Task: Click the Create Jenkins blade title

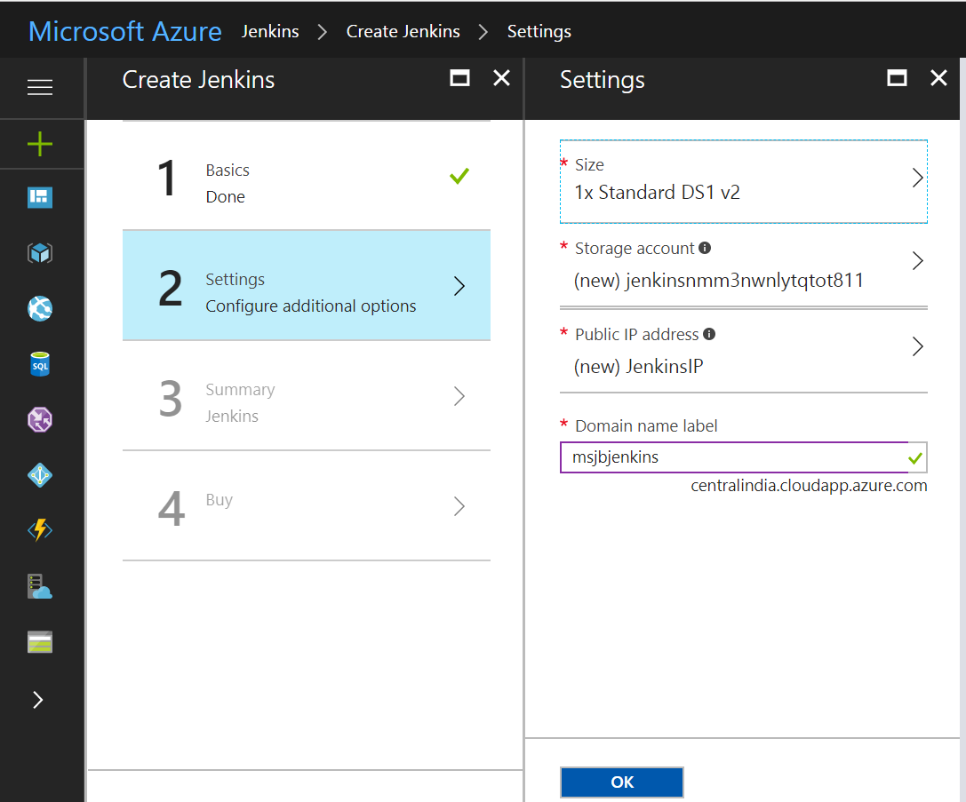Action: [198, 79]
